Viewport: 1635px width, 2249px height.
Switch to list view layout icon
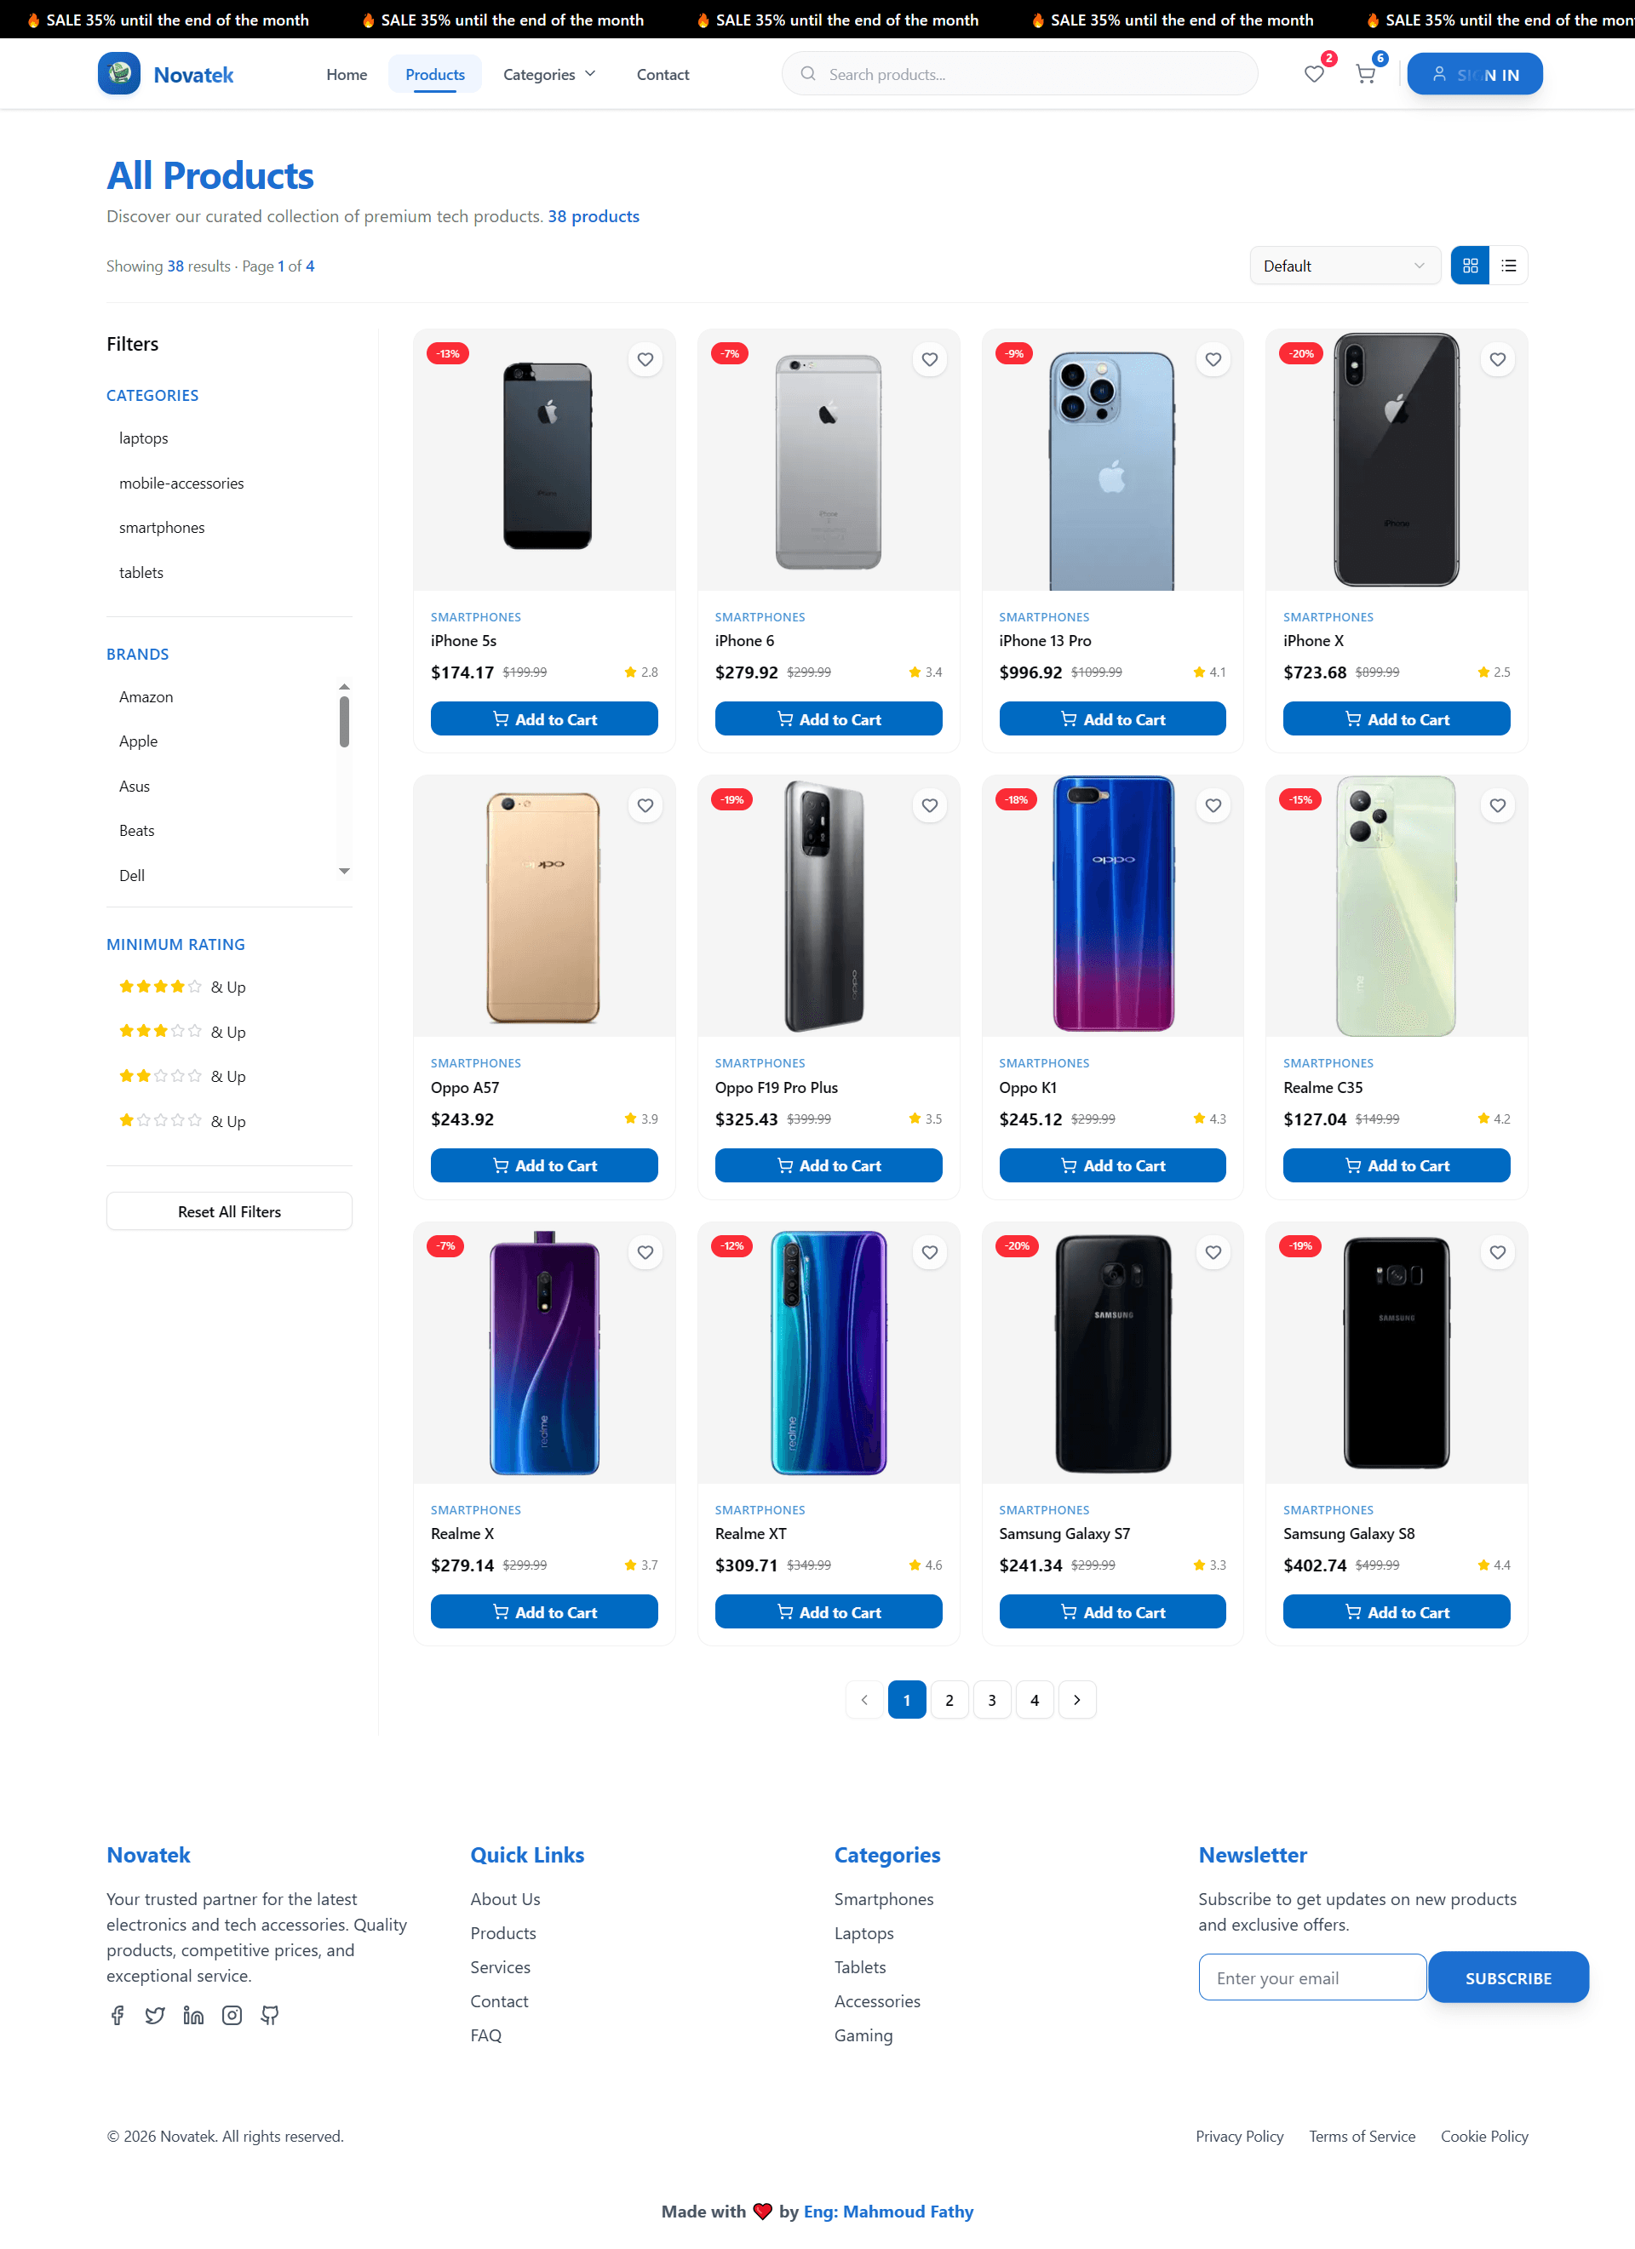[1509, 265]
